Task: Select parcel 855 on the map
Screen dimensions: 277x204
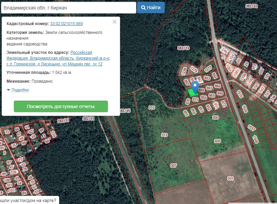Action: (x=186, y=113)
